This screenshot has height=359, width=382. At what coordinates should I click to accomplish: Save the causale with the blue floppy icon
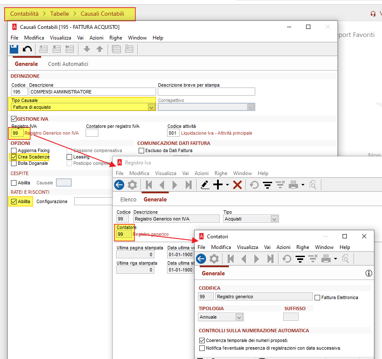click(x=14, y=49)
